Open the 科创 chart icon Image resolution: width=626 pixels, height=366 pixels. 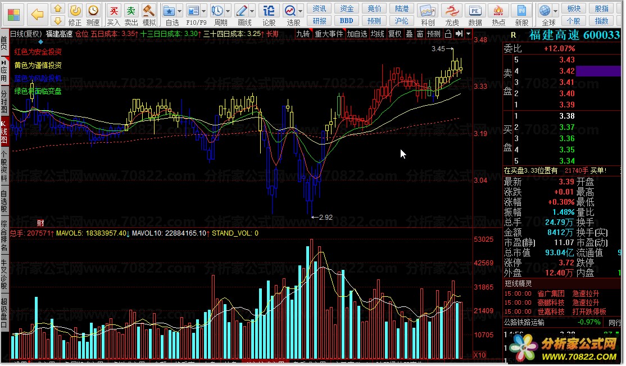pyautogui.click(x=427, y=11)
